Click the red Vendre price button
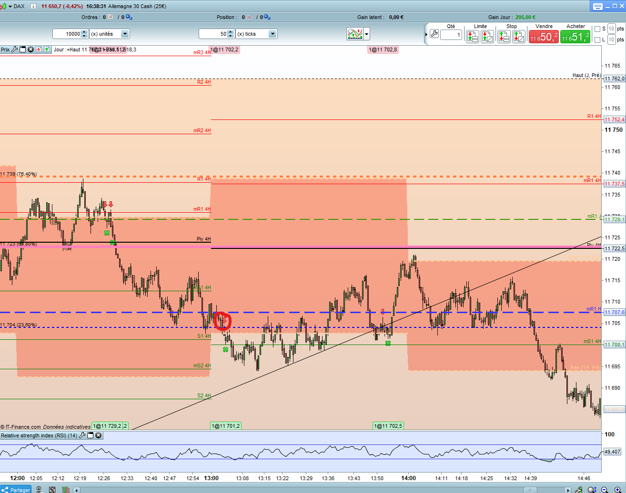 pos(544,37)
